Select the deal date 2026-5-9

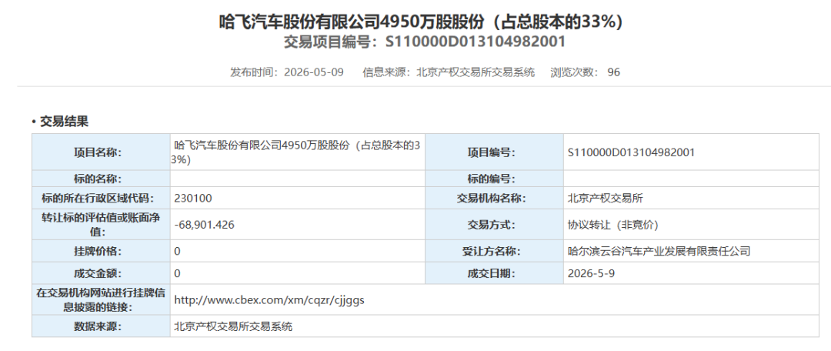click(591, 273)
